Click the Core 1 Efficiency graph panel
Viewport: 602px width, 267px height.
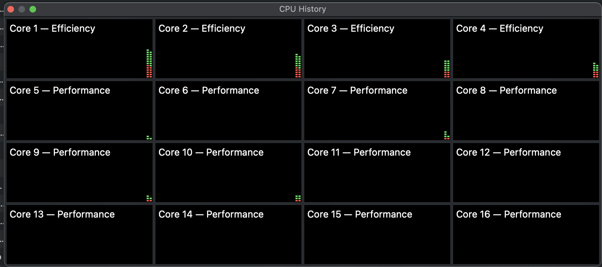(x=79, y=49)
